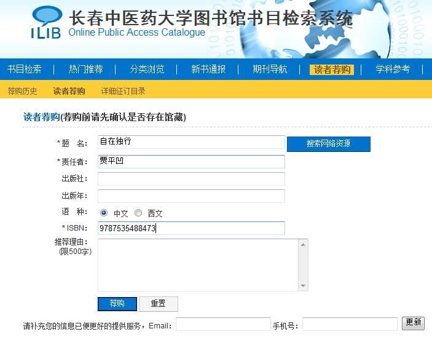Go to 分类浏览 in the navigation bar

click(147, 69)
